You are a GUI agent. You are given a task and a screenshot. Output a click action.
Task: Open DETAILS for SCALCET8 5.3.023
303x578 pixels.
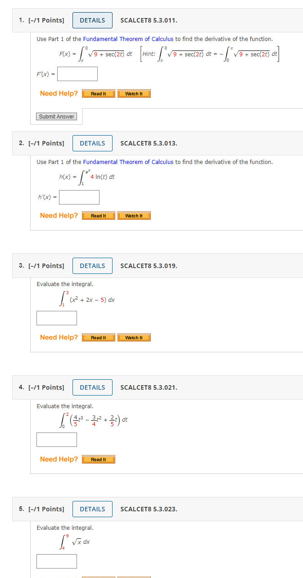[x=92, y=509]
